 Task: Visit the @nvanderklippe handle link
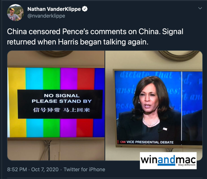46,16
